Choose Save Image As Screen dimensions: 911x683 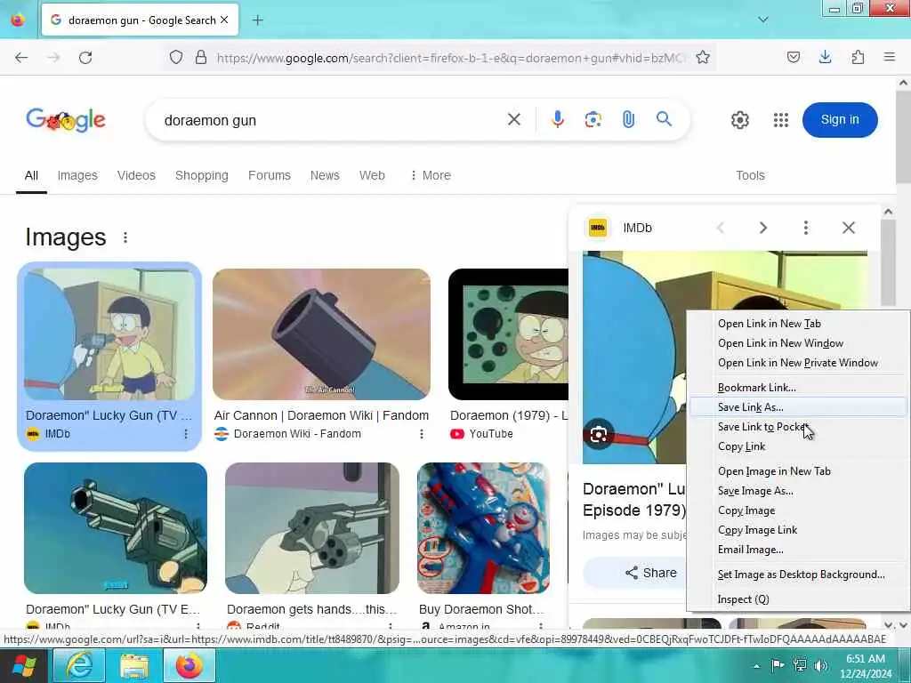pyautogui.click(x=755, y=491)
